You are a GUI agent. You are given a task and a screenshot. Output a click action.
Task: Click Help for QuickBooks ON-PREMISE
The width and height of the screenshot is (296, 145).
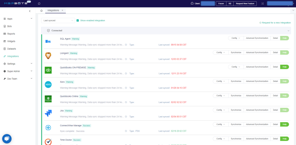285,67
